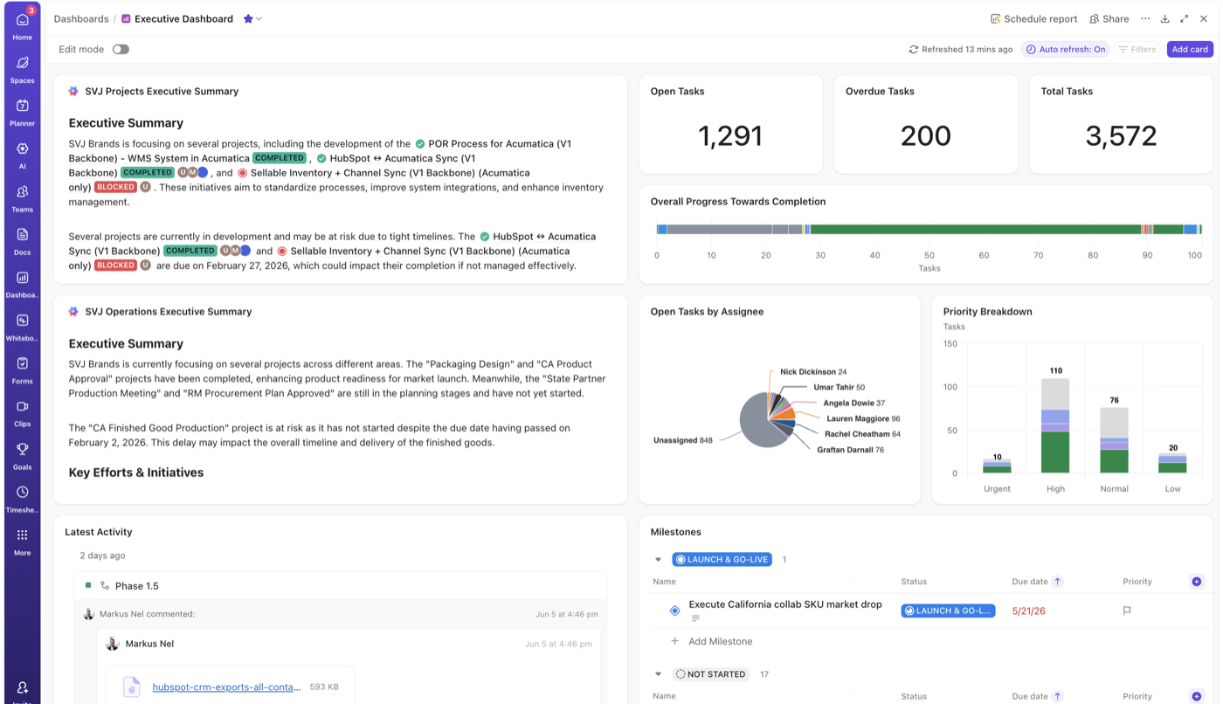1223x704 pixels.
Task: Open hubspot-crm-exports-all-conta... file link
Action: pos(226,687)
